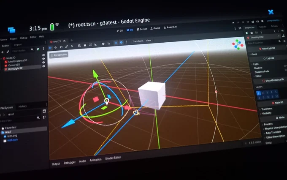Toggle visibility of MeshInstance3D
The width and height of the screenshot is (287, 180).
click(x=43, y=59)
